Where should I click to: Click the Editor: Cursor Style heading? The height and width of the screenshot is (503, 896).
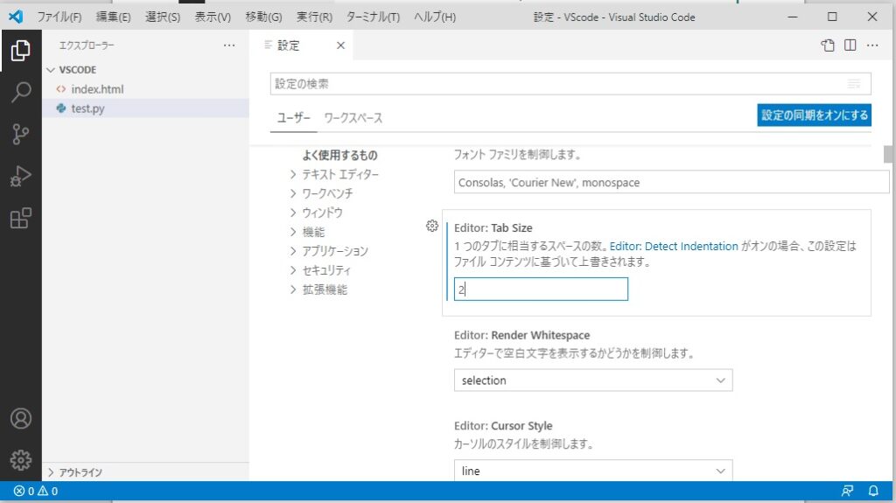coord(503,426)
